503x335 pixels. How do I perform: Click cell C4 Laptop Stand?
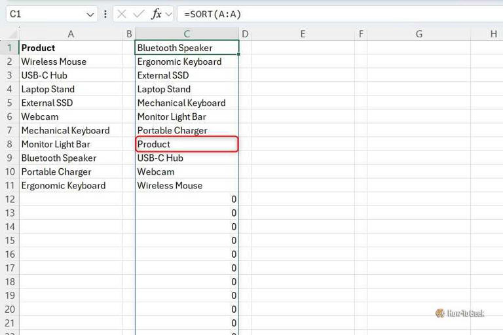pos(187,89)
